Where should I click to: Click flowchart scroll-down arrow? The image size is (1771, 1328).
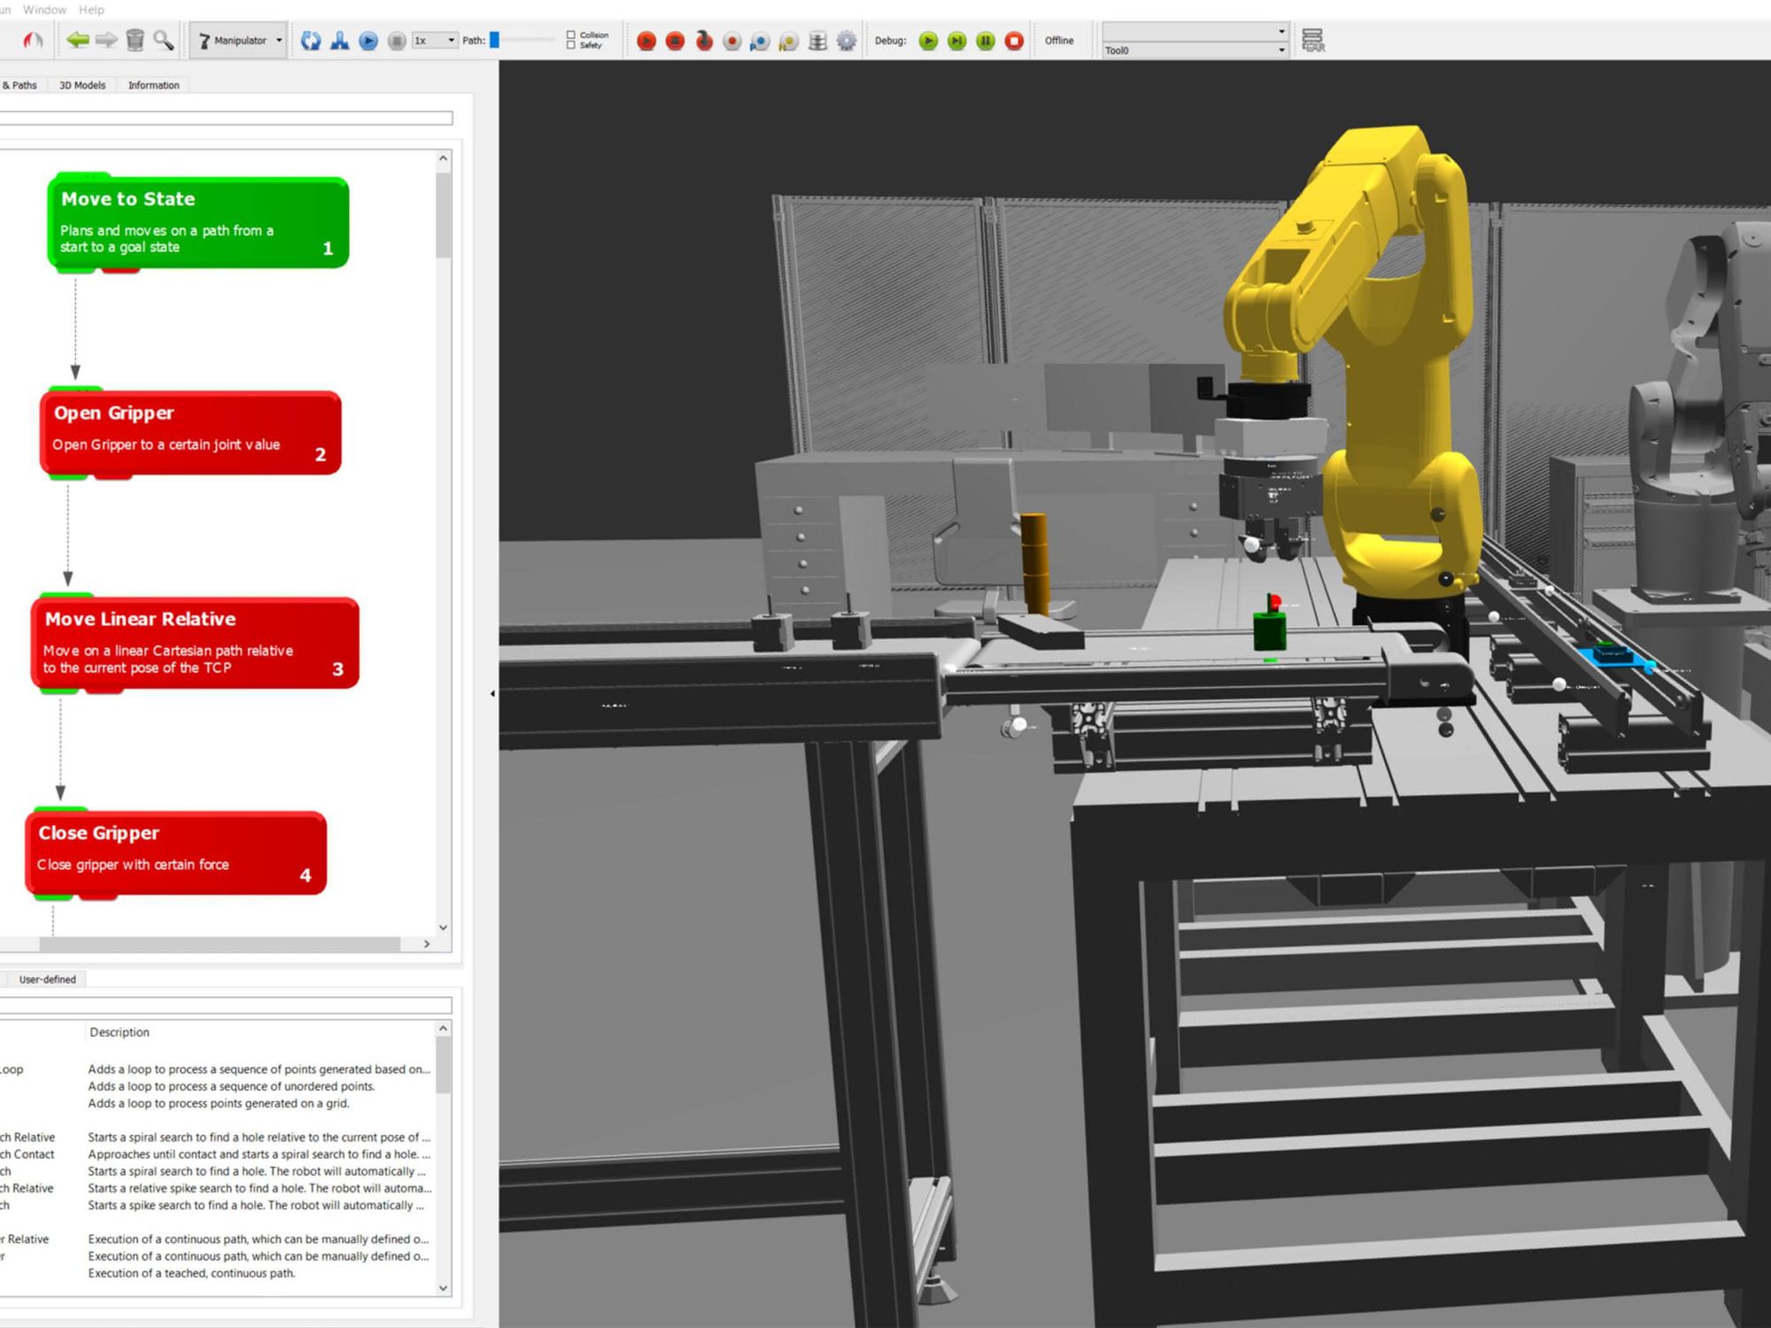pos(444,928)
